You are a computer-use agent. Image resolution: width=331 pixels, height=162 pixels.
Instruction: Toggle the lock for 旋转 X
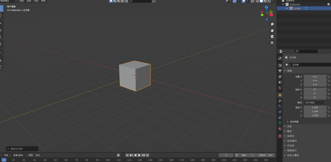(329, 90)
